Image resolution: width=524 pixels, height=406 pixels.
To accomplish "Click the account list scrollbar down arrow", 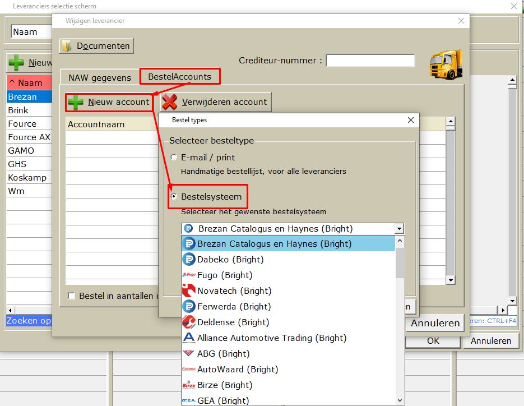I will [451, 280].
